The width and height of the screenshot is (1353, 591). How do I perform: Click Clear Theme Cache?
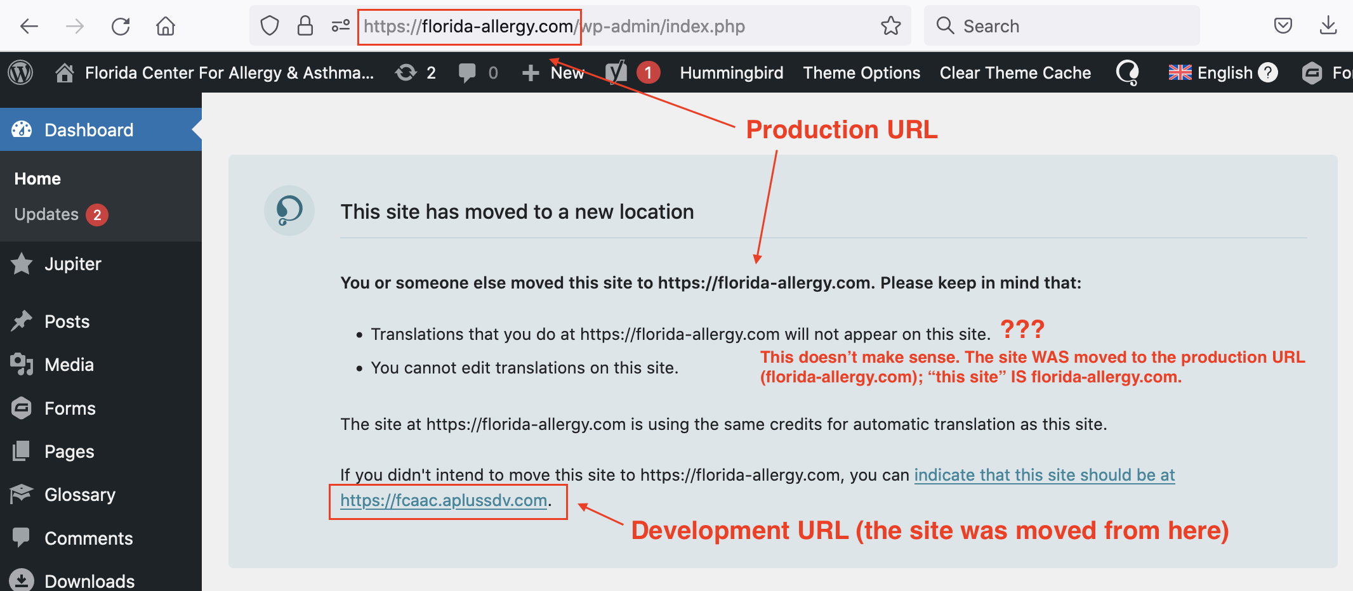1015,72
